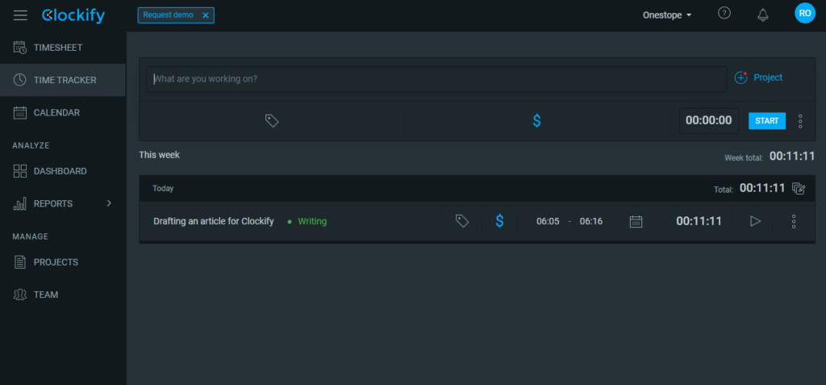Add a project with the plus icon
This screenshot has width=826, height=385.
740,77
